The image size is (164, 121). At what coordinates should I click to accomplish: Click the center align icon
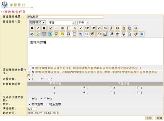coord(62,28)
